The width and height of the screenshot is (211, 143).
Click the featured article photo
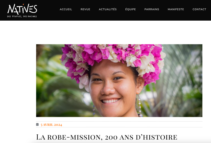pyautogui.click(x=119, y=81)
